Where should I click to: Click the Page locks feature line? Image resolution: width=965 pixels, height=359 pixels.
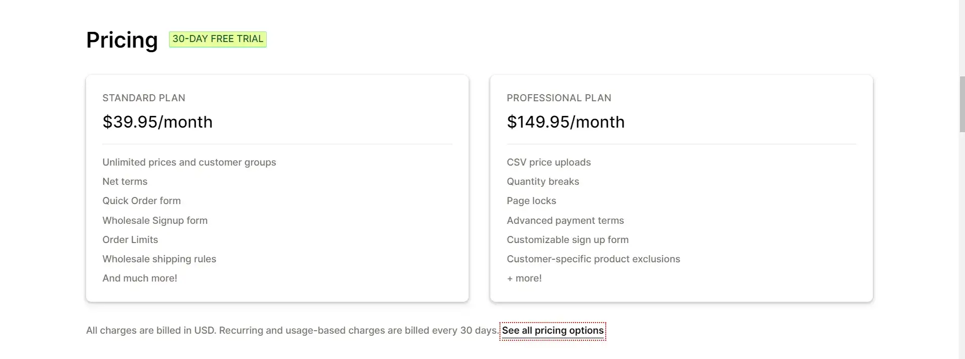531,201
